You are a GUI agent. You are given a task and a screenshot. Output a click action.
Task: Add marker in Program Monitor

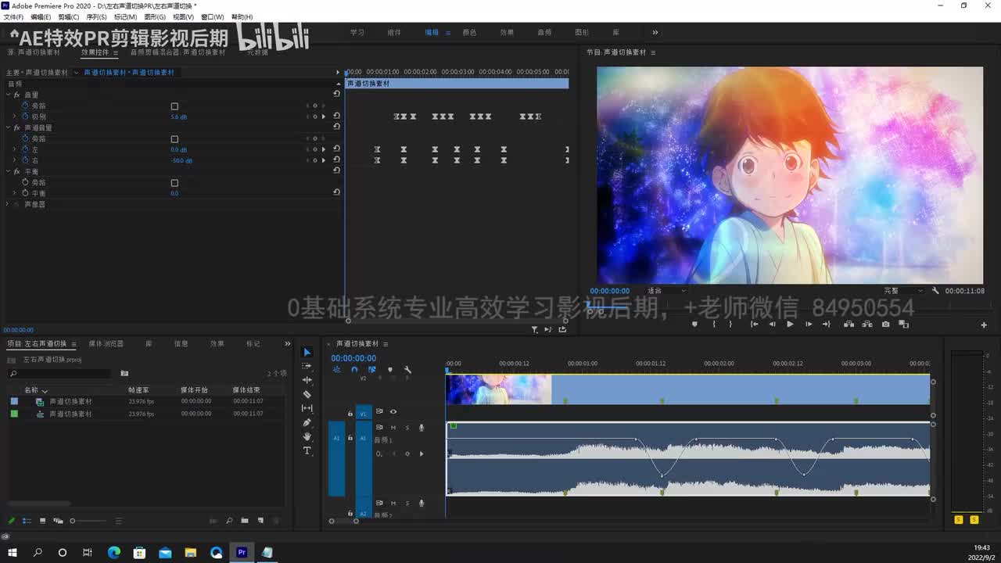tap(694, 324)
